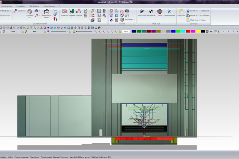The height and width of the screenshot is (159, 239).
Task: Select the Waschtrog tab at bottom
Action: pos(35,157)
